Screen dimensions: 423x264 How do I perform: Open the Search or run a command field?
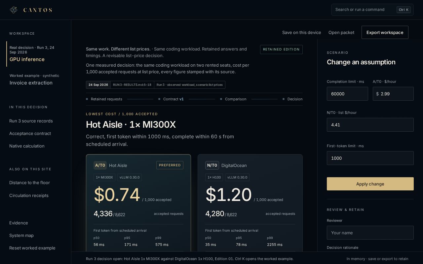tap(372, 10)
